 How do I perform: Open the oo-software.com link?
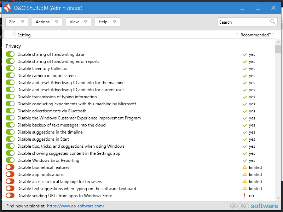pos(76,206)
